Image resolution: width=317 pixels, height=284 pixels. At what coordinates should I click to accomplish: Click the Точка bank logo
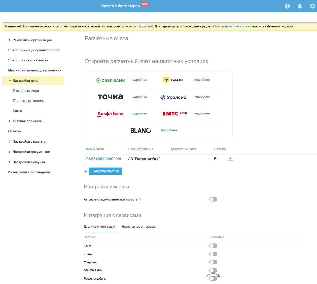(x=111, y=97)
